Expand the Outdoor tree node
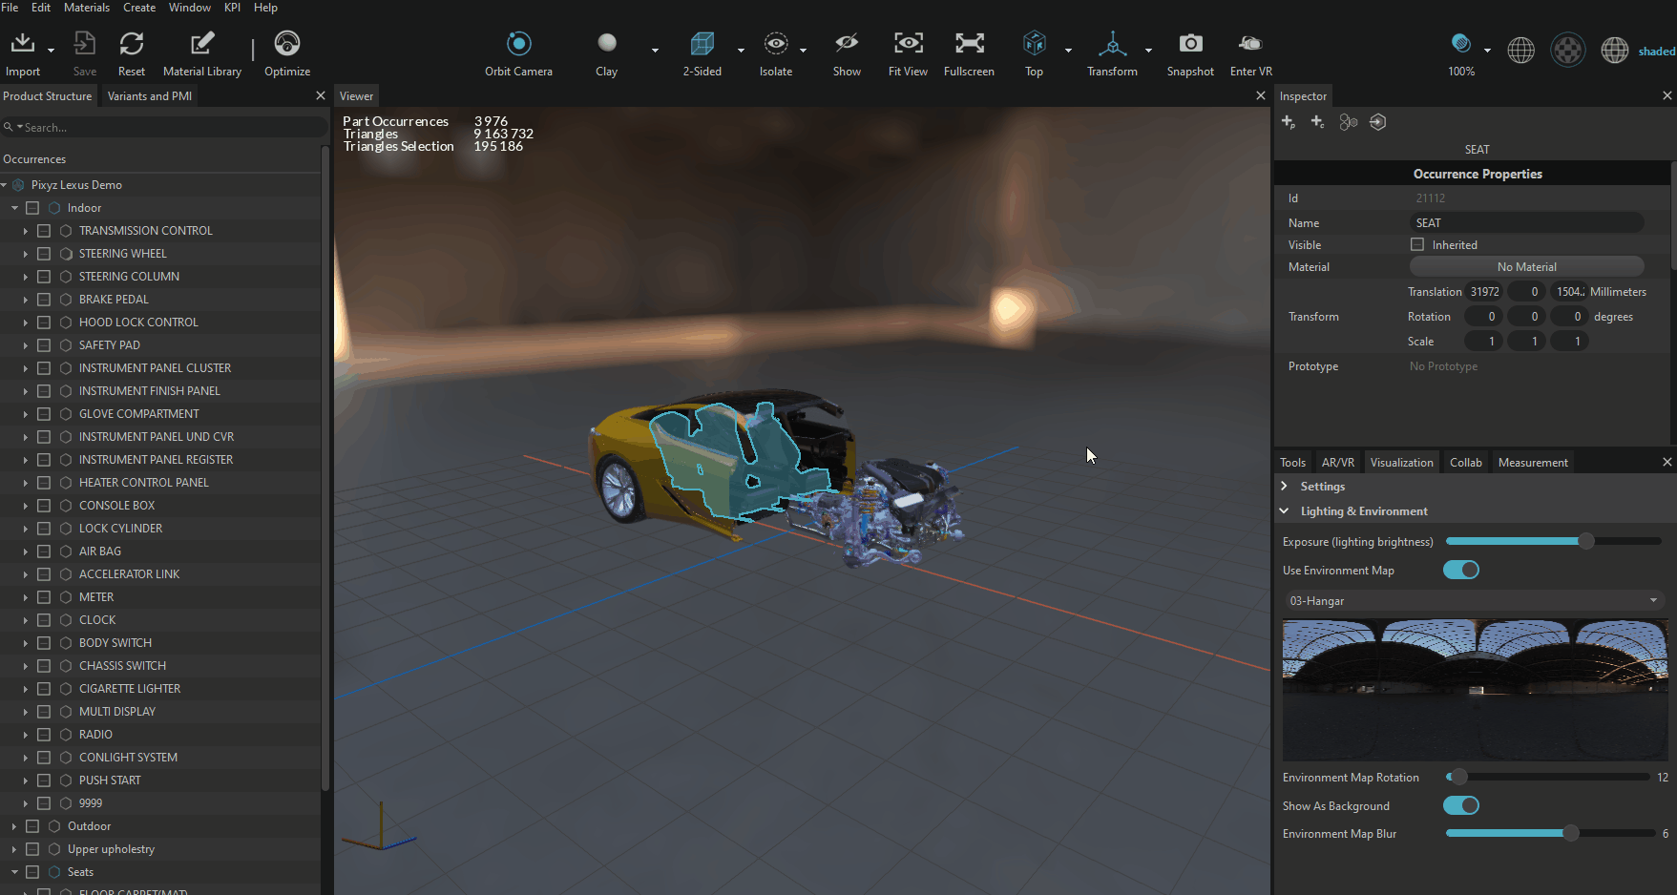This screenshot has height=895, width=1677. (14, 826)
